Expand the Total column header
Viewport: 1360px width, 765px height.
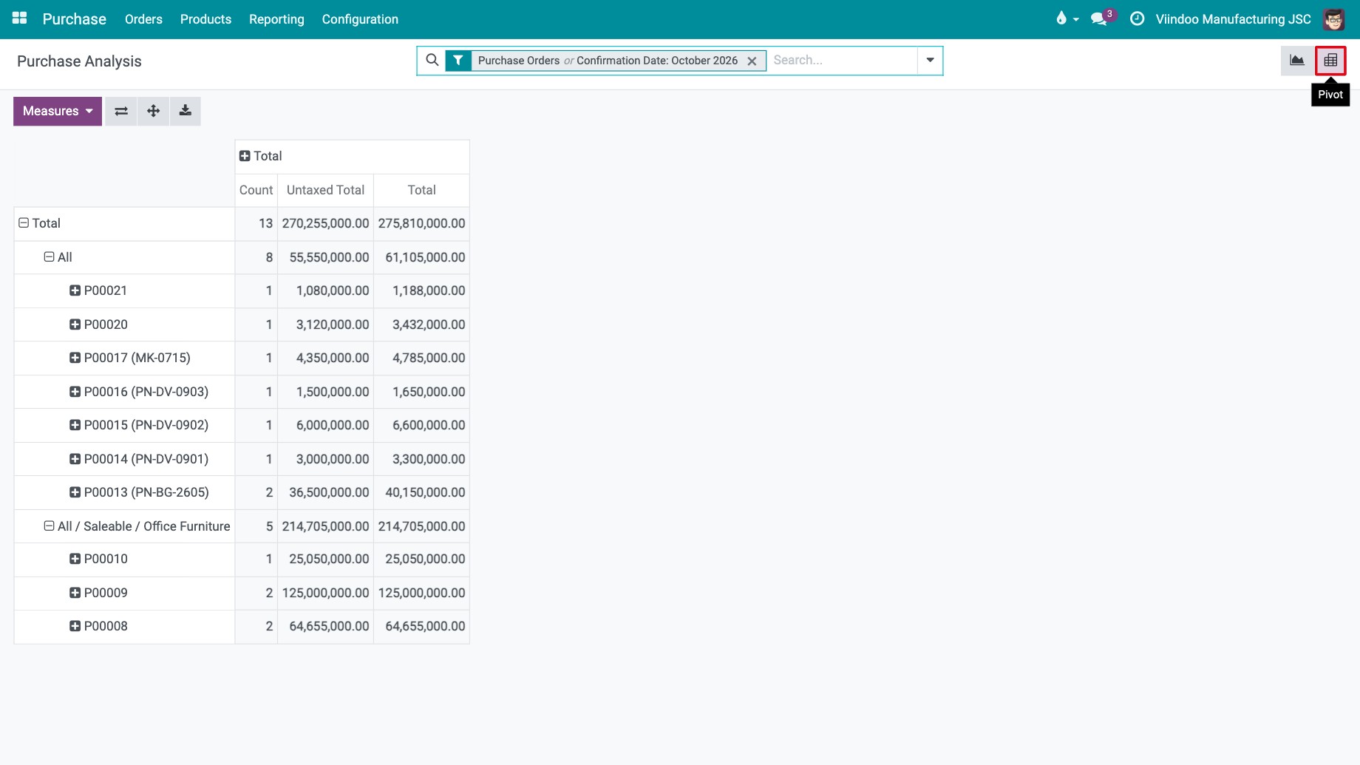(245, 156)
